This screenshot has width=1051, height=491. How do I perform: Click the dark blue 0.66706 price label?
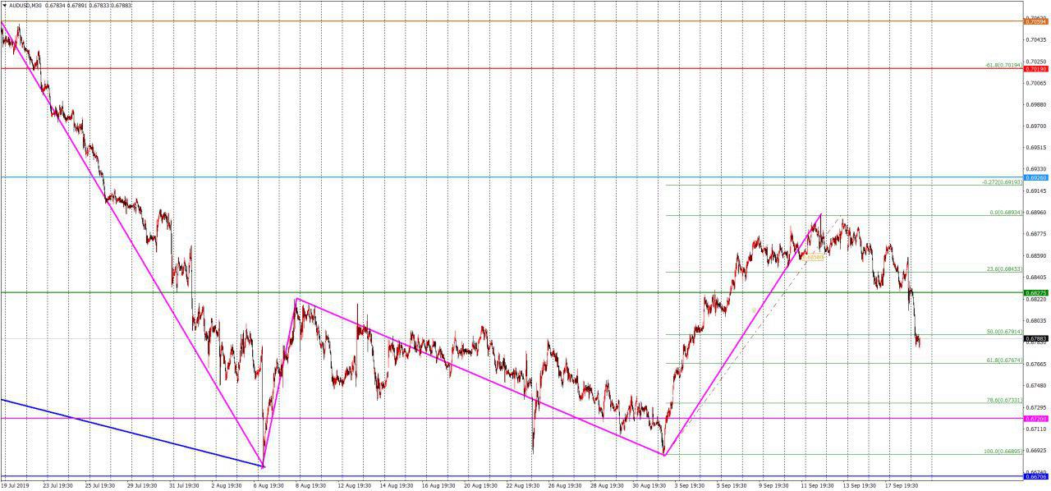tap(1035, 476)
